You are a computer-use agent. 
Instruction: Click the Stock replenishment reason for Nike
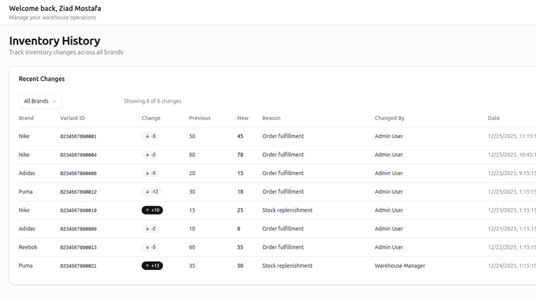pos(287,210)
